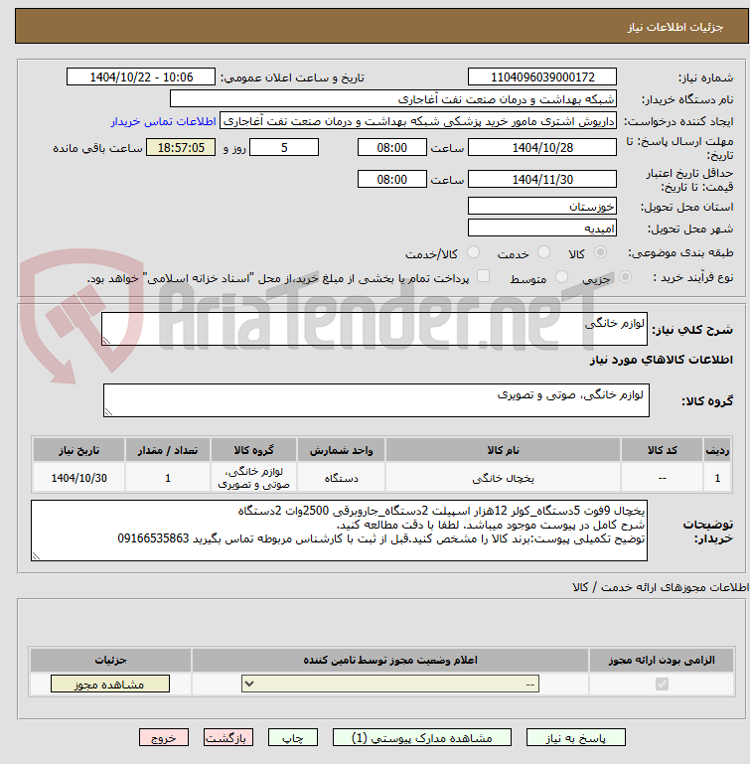Select the کالا radio button
750x764 pixels.
[600, 252]
